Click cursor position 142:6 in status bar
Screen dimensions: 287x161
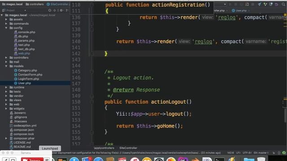pos(230,153)
